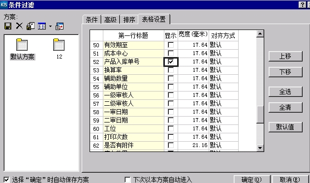Select the 有效期至 title cell
The width and height of the screenshot is (310, 183).
(133, 45)
